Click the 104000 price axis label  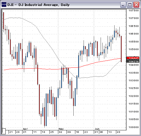134,65
